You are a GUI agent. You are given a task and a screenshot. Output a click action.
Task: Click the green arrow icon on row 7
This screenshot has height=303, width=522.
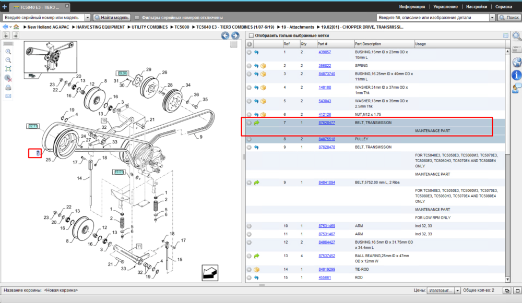[x=257, y=123]
